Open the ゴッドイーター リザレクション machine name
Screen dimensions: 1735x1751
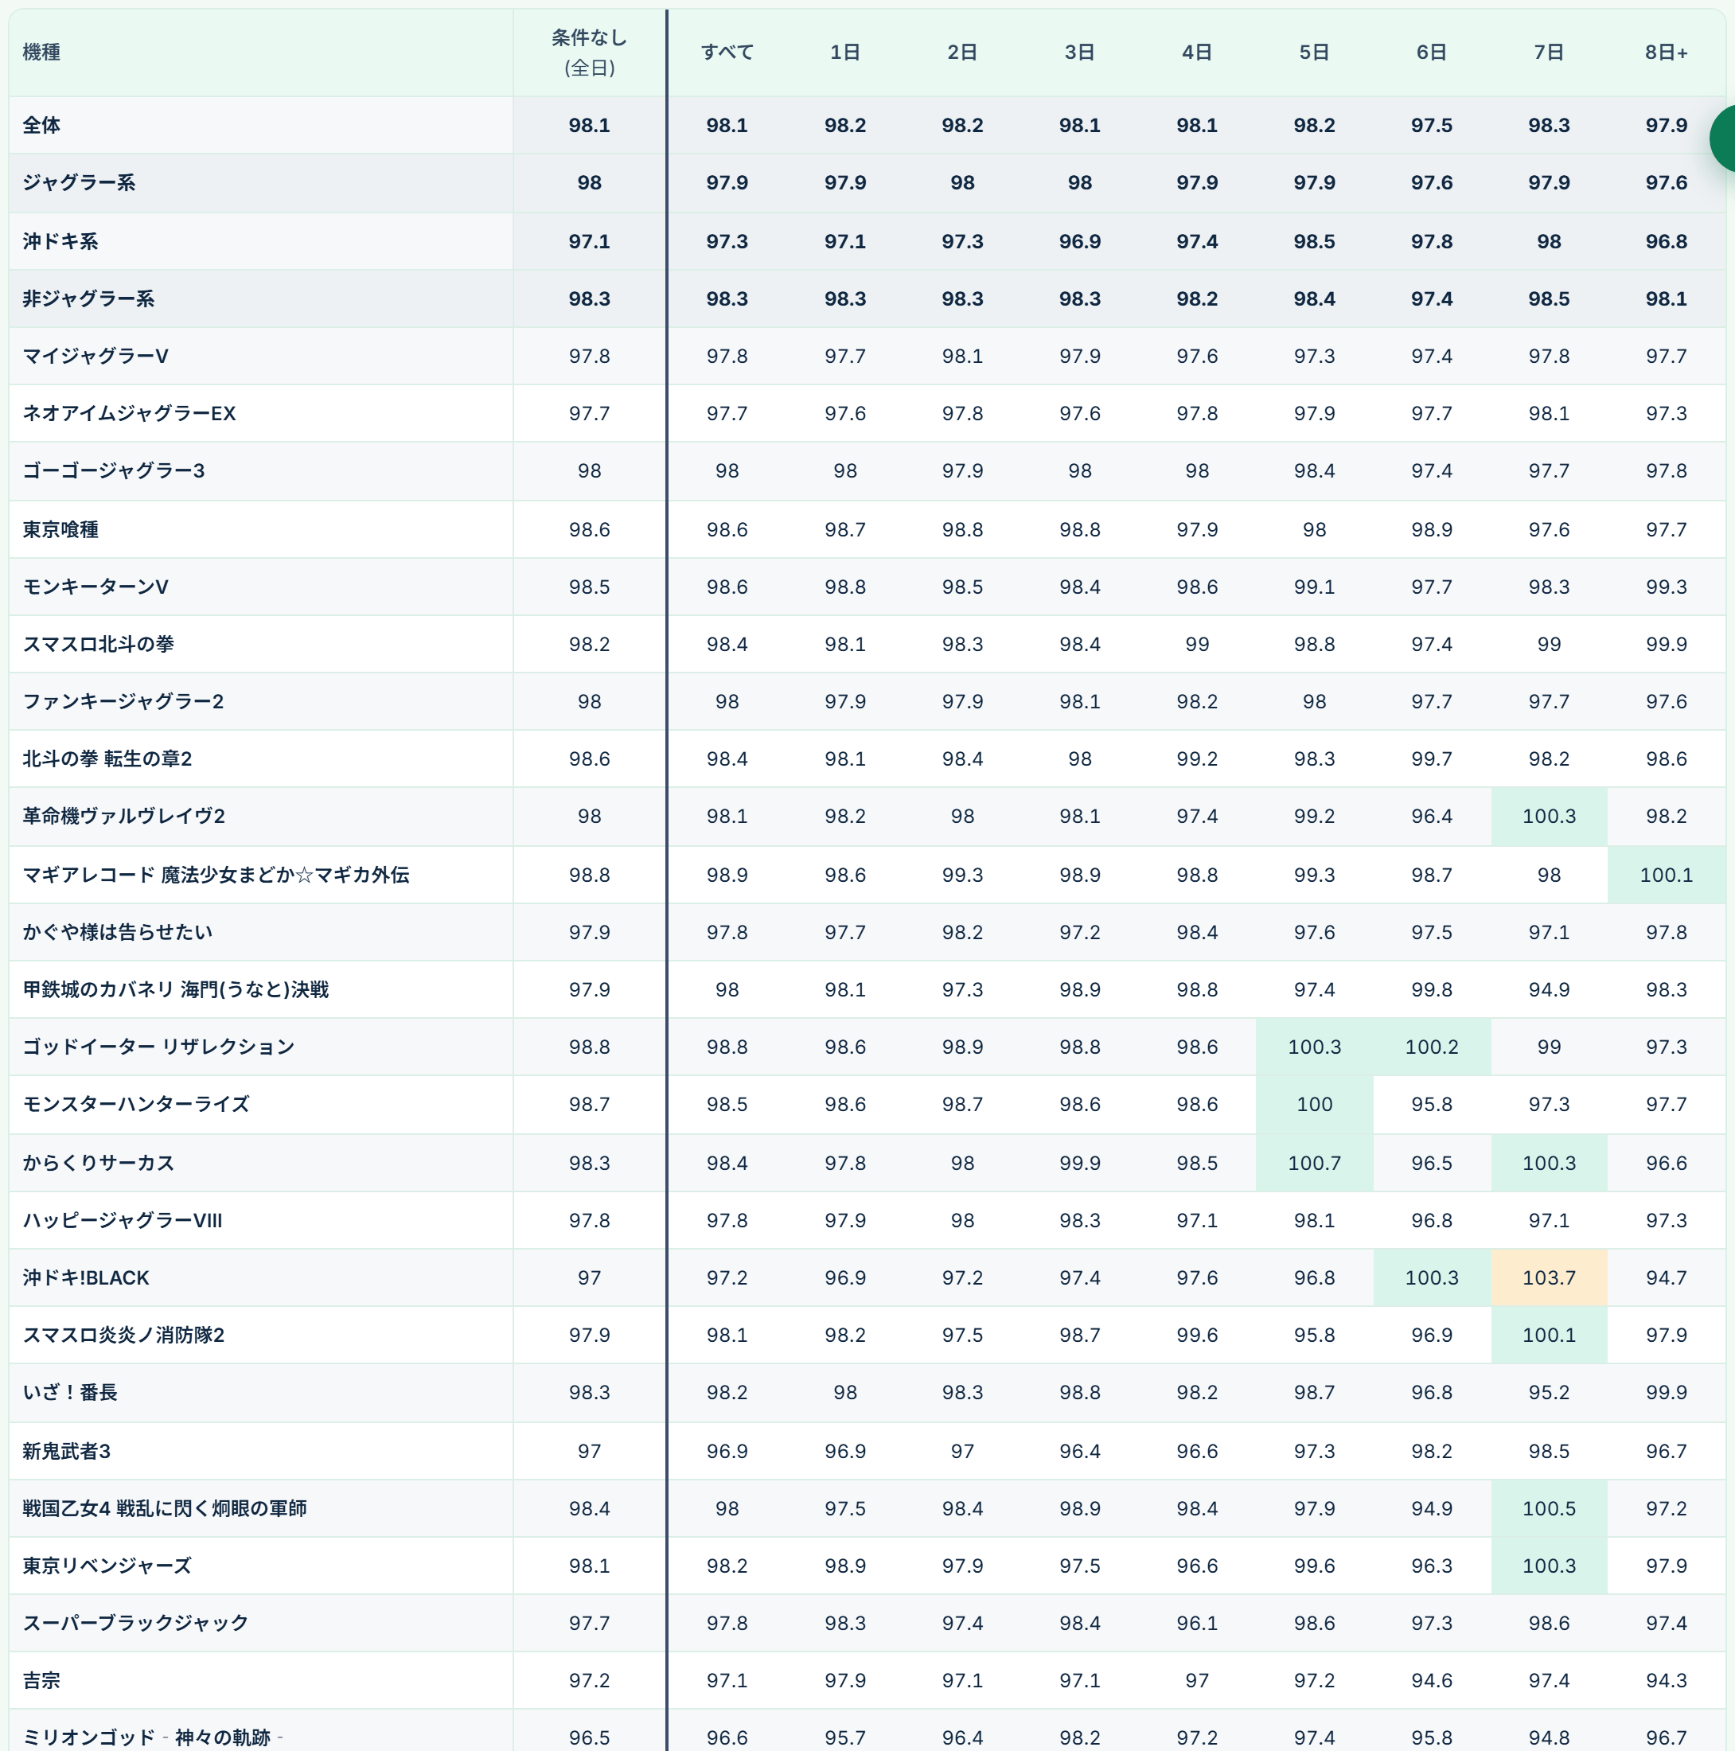click(x=158, y=1047)
